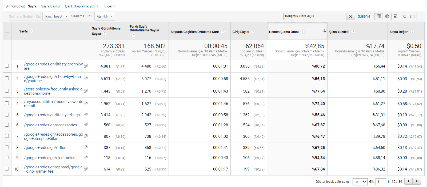Open the rows-to-show count dropdown
427x187 pixels.
click(360, 182)
